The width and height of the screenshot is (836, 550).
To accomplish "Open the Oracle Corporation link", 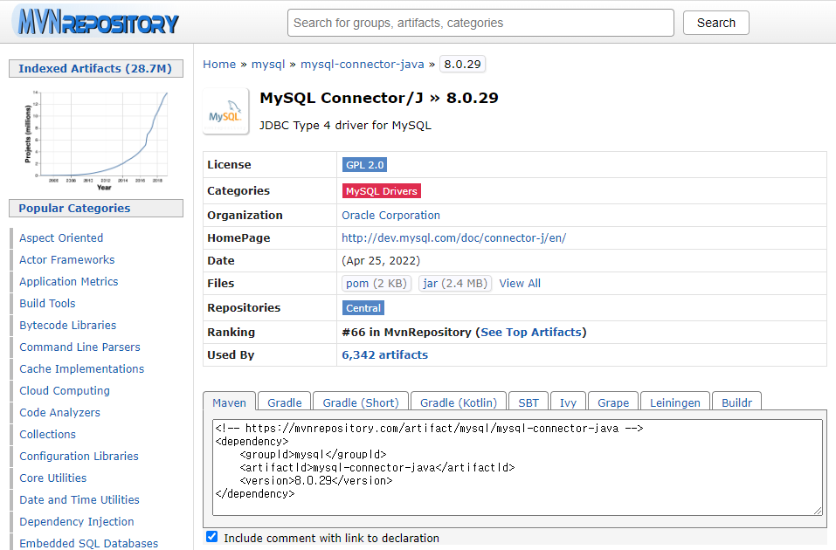I will 390,216.
